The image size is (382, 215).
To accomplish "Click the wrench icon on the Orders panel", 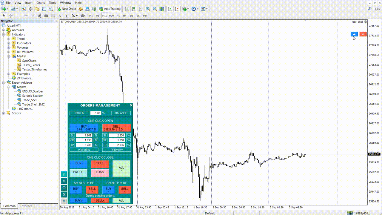I will (x=64, y=194).
